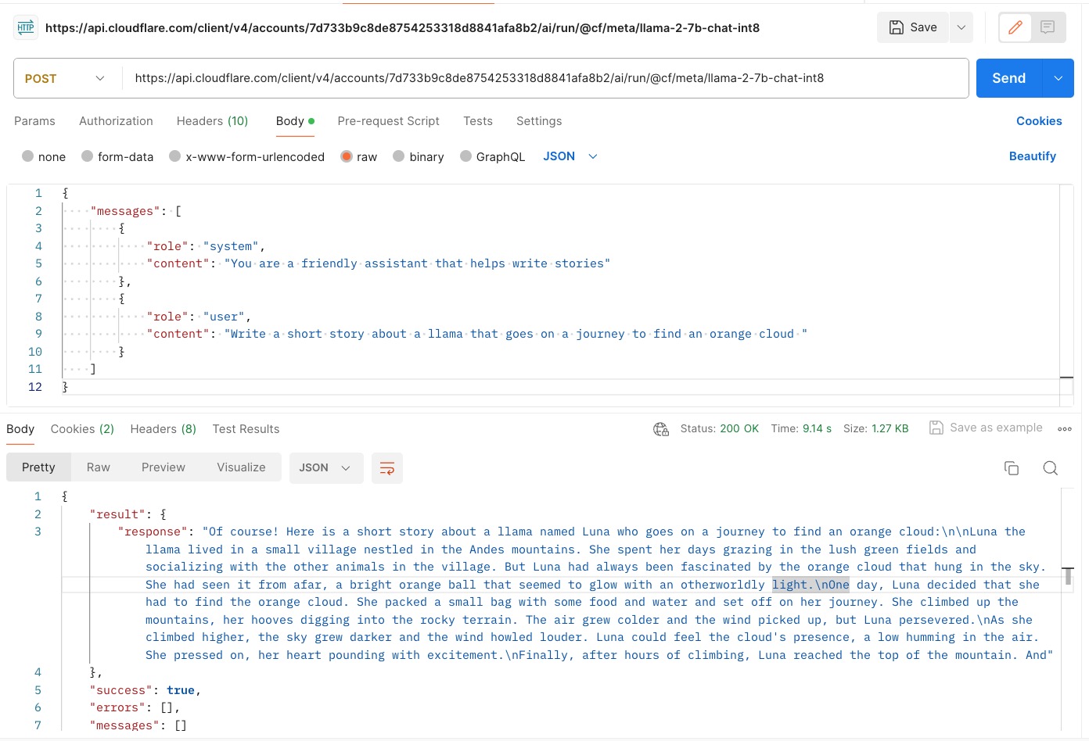1089x741 pixels.
Task: Open the comments icon in the top right
Action: [1046, 27]
